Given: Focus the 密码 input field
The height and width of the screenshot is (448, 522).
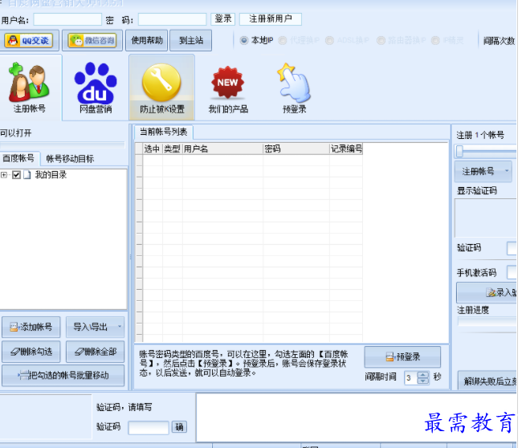Looking at the screenshot, I should (x=173, y=19).
